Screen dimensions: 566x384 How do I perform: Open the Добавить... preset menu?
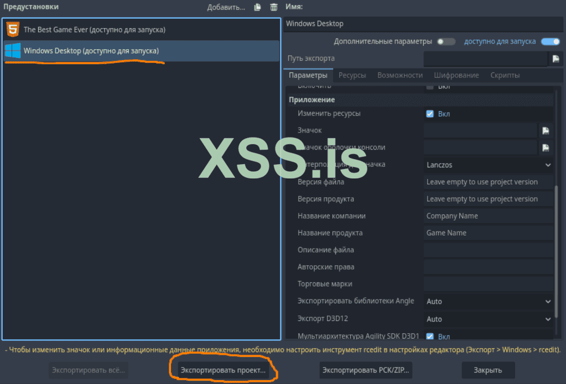tap(226, 7)
